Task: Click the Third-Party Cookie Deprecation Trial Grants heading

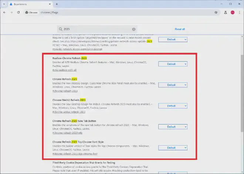Action: click(x=84, y=163)
